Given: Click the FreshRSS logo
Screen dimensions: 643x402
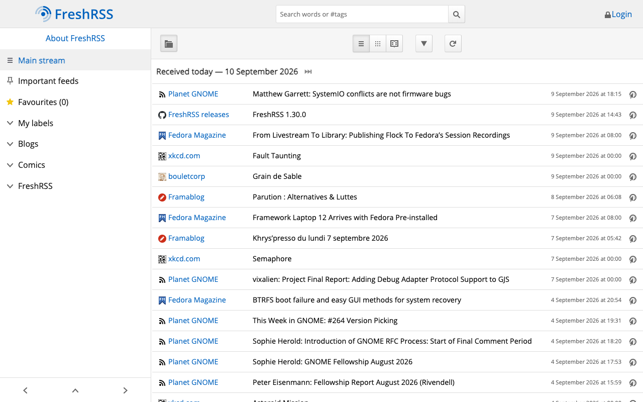Looking at the screenshot, I should tap(74, 14).
